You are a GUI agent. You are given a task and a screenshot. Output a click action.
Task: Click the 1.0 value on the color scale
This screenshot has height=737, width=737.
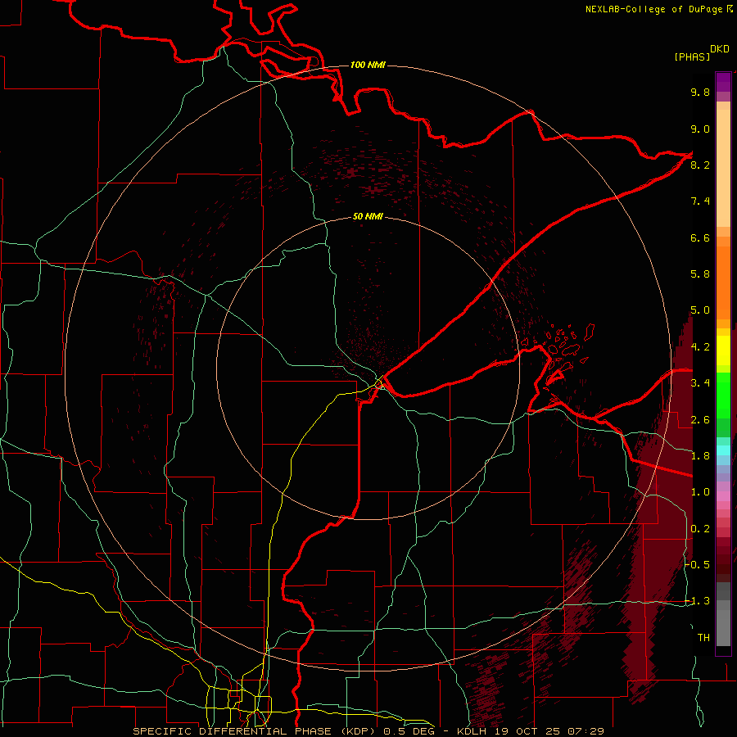pos(700,492)
